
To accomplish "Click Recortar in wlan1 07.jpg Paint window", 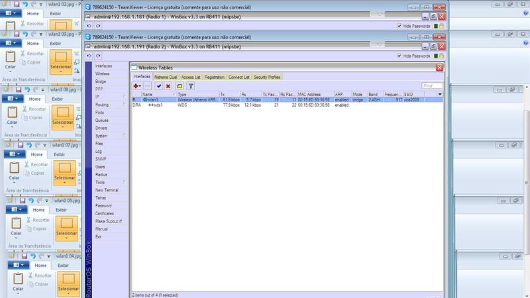I will pyautogui.click(x=36, y=164).
